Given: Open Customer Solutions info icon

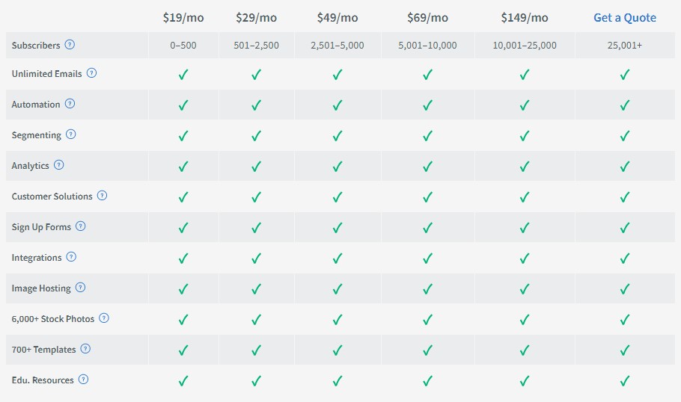Looking at the screenshot, I should click(102, 196).
